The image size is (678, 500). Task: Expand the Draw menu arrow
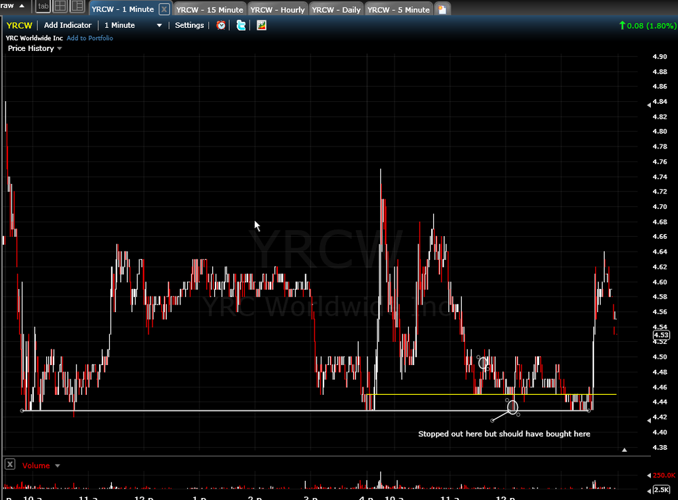[x=22, y=5]
